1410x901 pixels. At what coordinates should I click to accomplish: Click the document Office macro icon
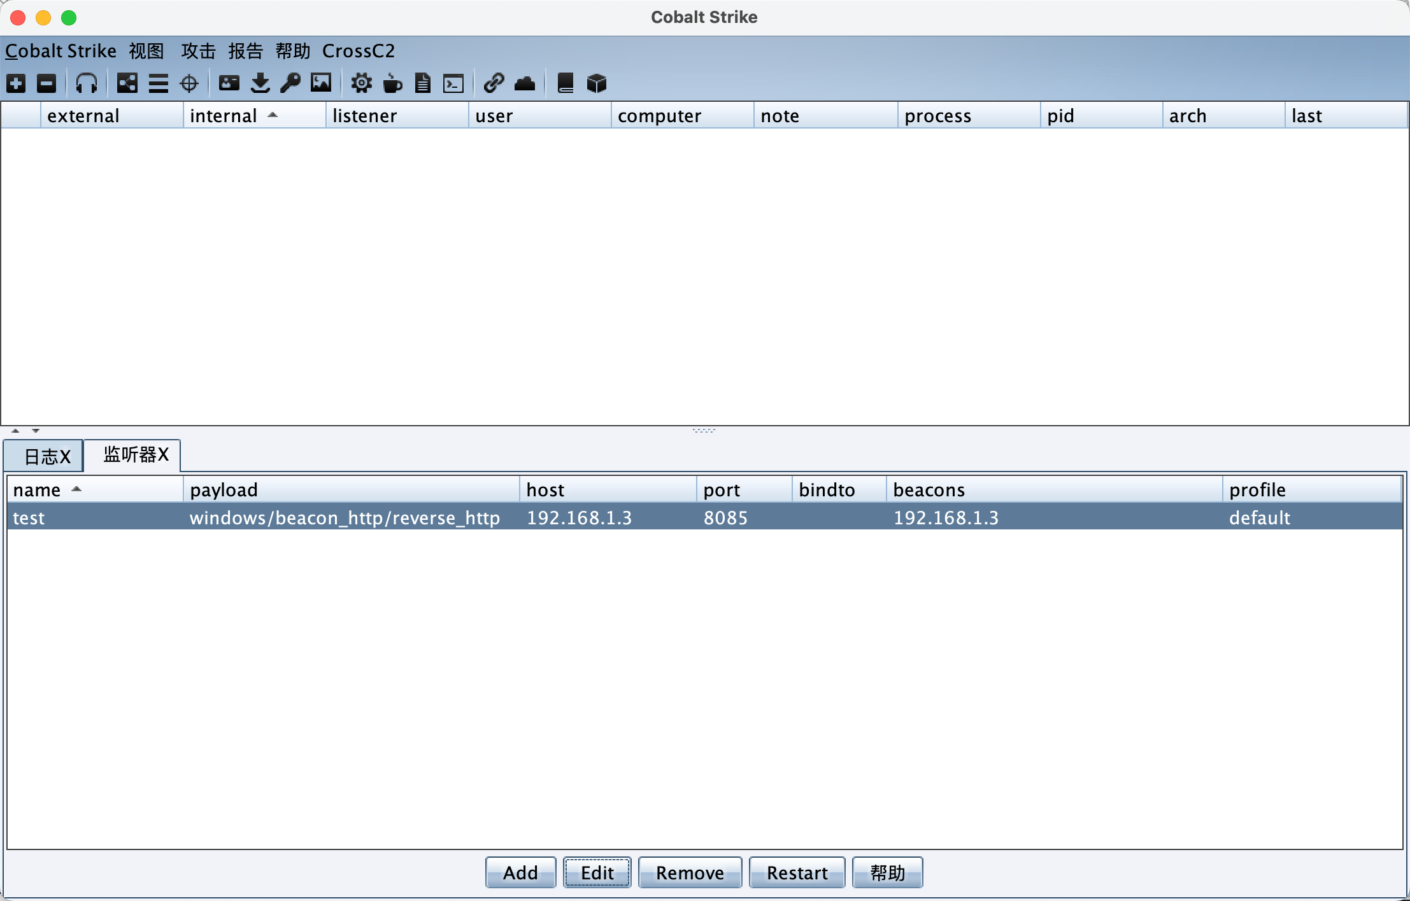point(423,83)
